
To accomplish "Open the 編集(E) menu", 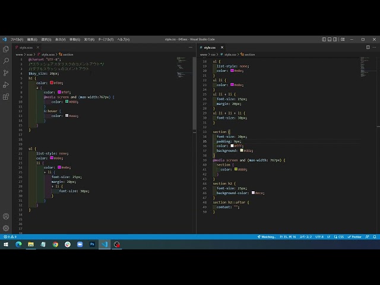I will point(32,39).
